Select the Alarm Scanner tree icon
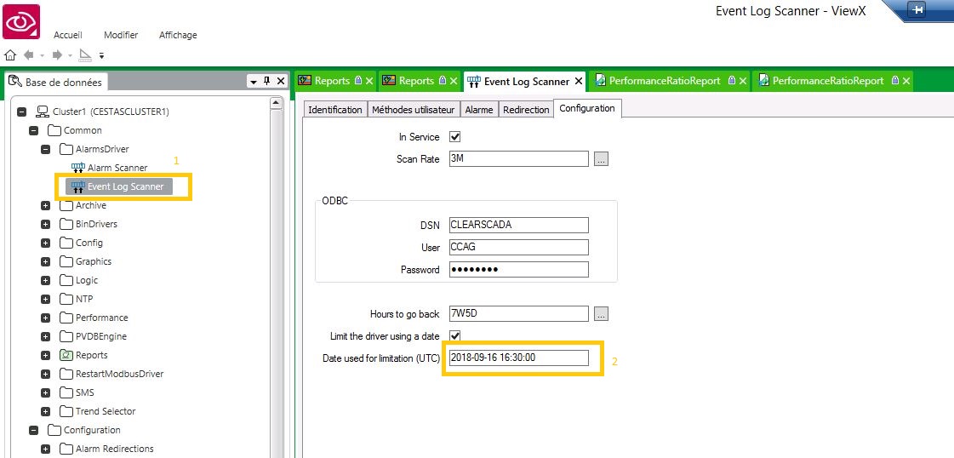The height and width of the screenshot is (458, 954). pyautogui.click(x=78, y=168)
